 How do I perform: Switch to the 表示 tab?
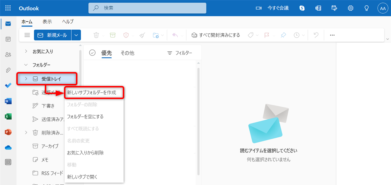[47, 21]
